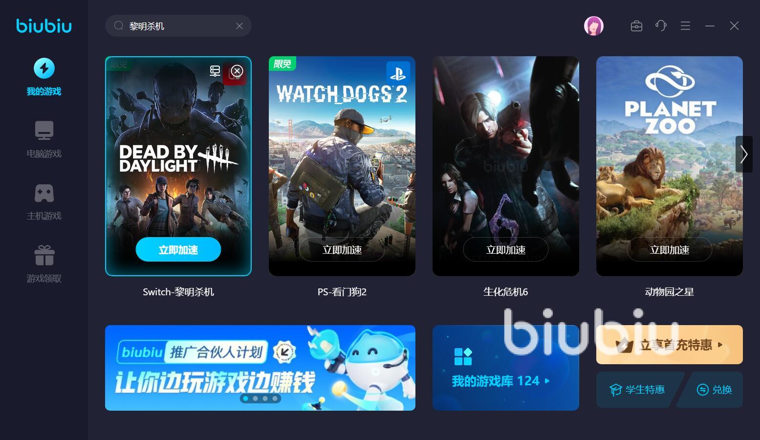The width and height of the screenshot is (760, 440).
Task: Open 游戏领取 gift section
Action: coord(44,264)
